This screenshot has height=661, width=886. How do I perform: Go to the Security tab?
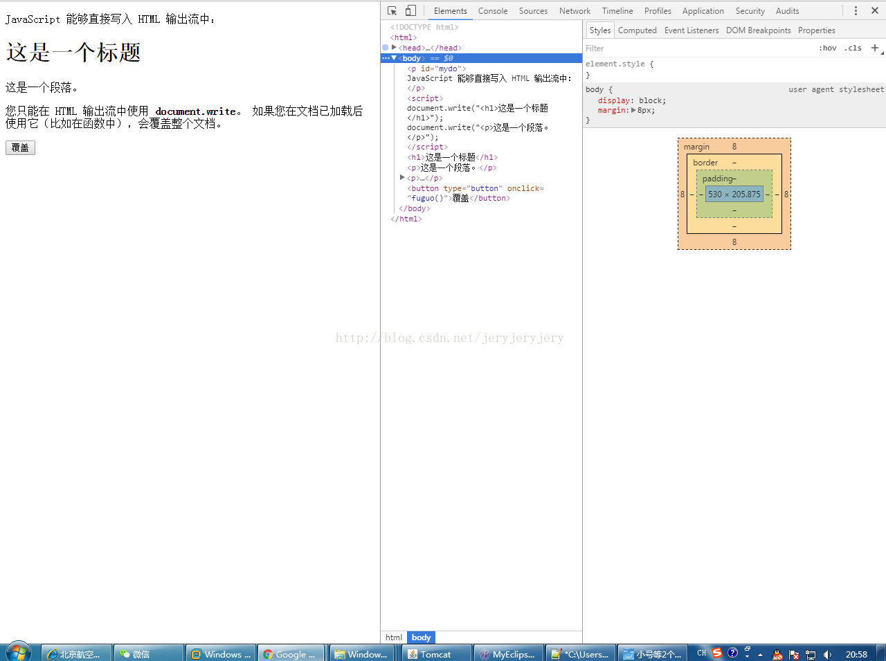tap(750, 11)
